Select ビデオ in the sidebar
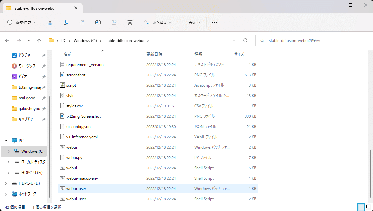 pos(24,77)
